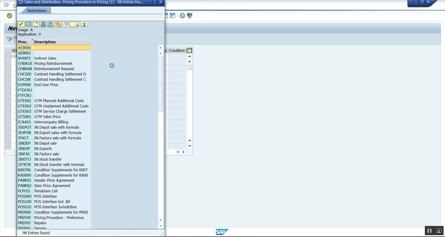Click the pin dialog icon in hit list toolbar
Image resolution: width=445 pixels, height=237 pixels.
84,24
